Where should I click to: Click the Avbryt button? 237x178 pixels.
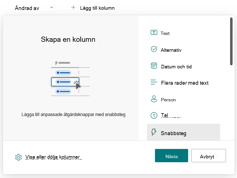[209, 156]
